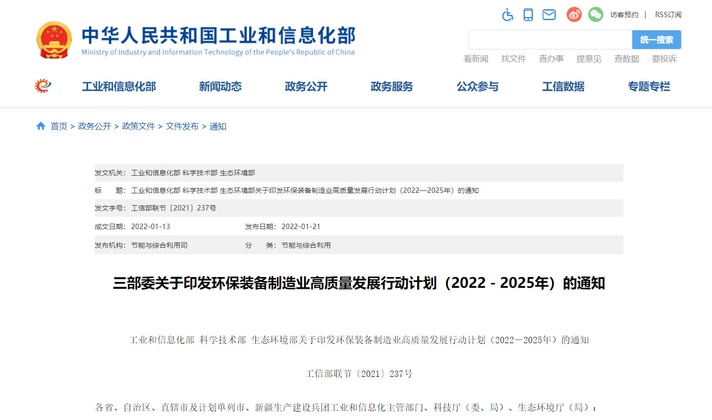
Task: Open the 政务服务 navigation item
Action: (x=391, y=87)
